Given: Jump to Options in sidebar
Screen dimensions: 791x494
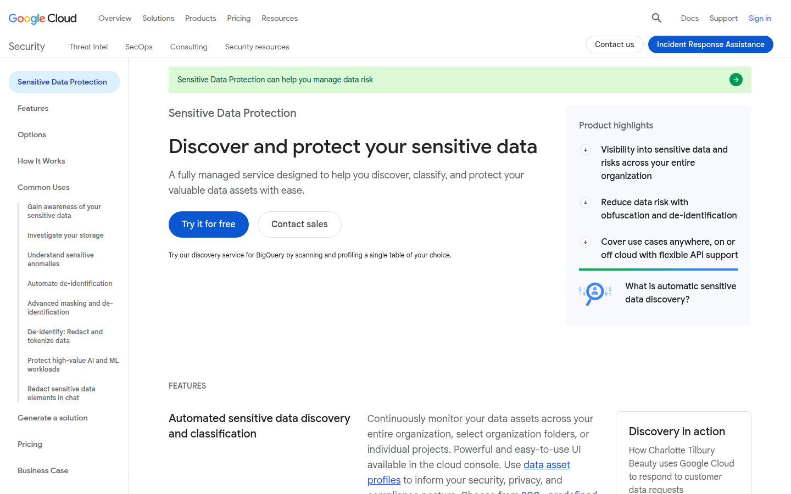Looking at the screenshot, I should pos(32,134).
